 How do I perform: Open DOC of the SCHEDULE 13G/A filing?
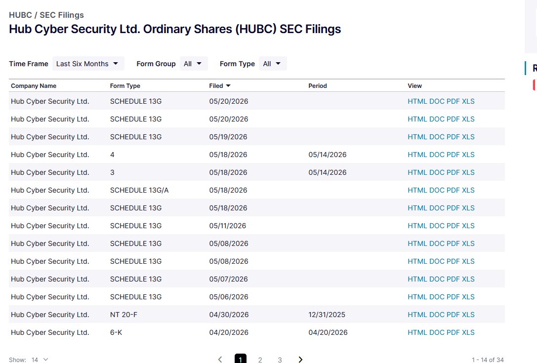[437, 190]
